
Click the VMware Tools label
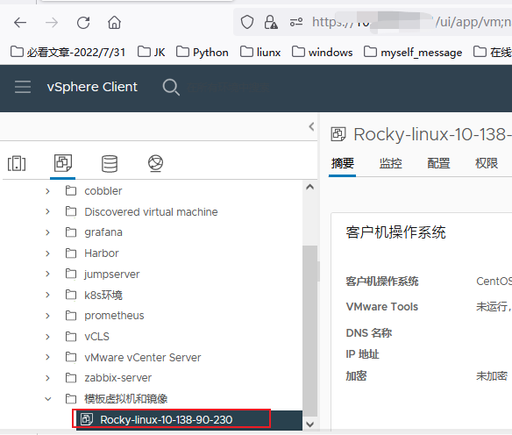click(x=381, y=307)
